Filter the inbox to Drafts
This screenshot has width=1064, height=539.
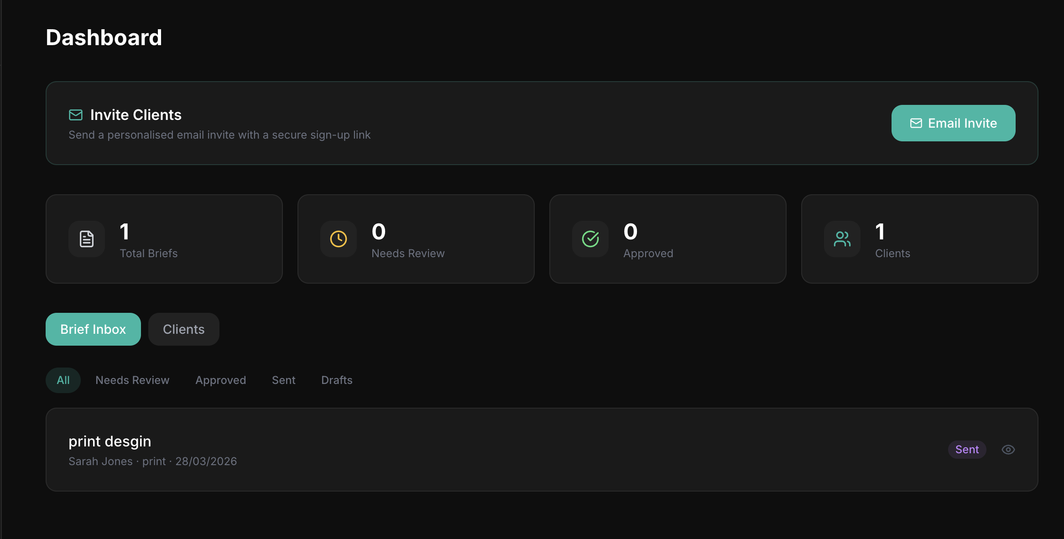[x=337, y=380]
